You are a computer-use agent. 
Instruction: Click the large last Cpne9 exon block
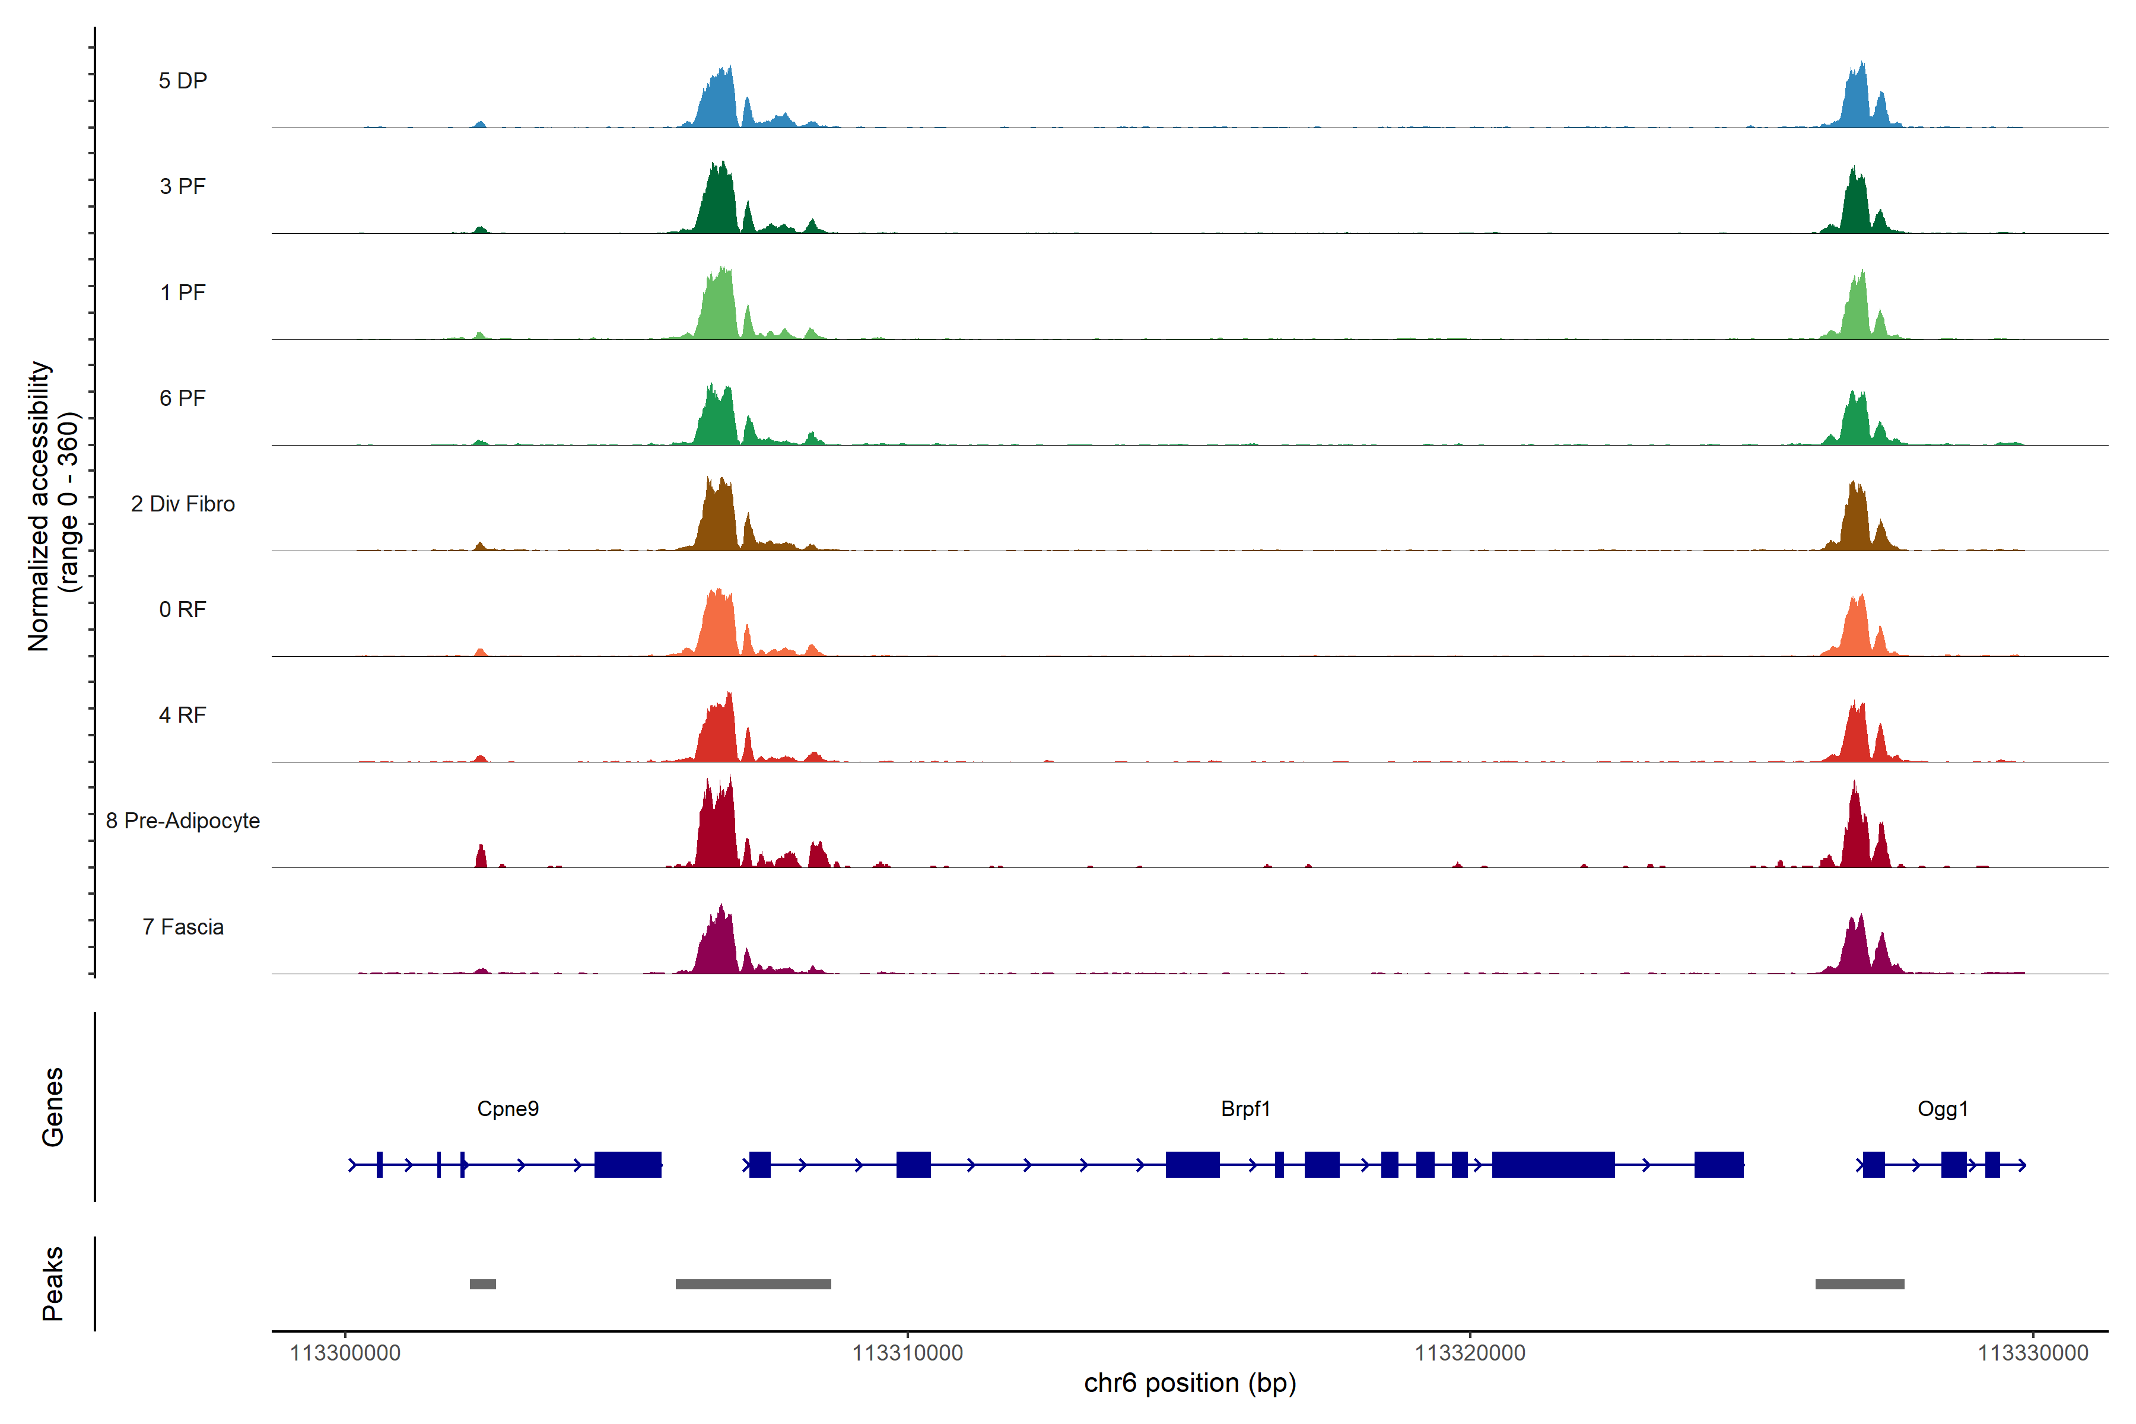point(628,1164)
